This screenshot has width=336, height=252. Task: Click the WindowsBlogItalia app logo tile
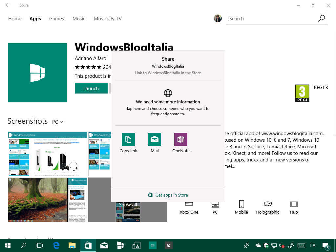pyautogui.click(x=37, y=73)
